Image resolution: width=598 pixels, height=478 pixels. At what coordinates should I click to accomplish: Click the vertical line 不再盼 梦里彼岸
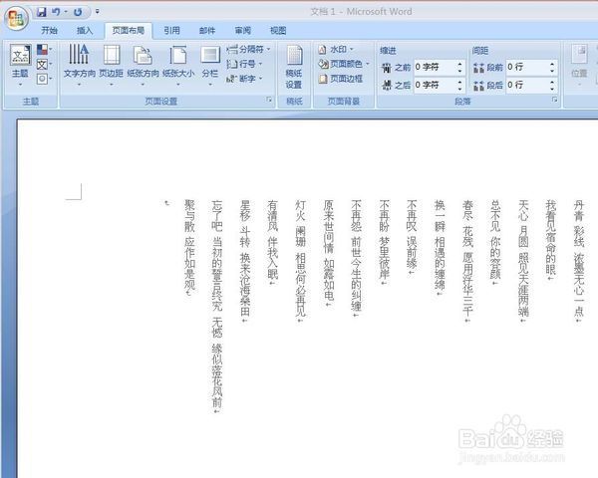click(x=384, y=242)
